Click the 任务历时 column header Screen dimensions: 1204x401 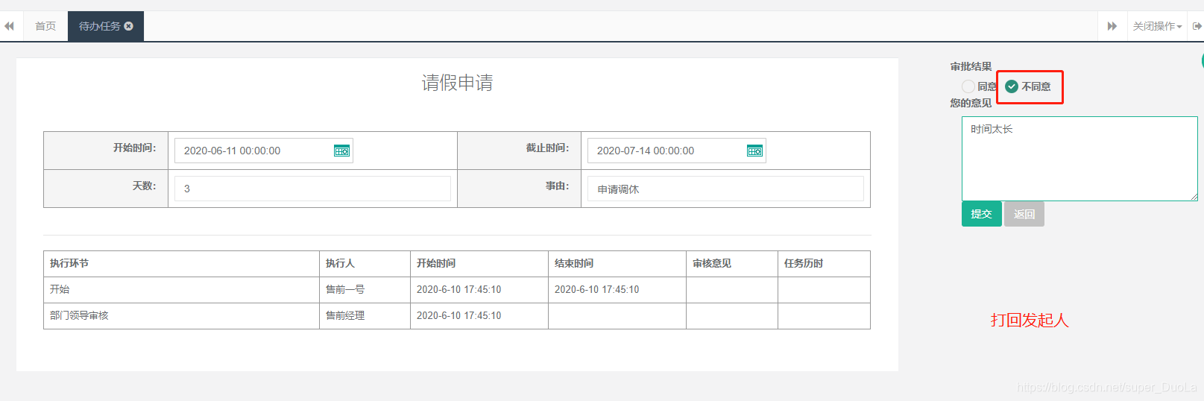click(824, 264)
